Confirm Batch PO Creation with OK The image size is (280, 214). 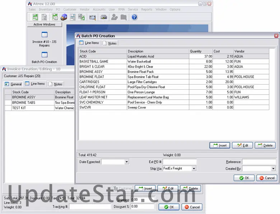pyautogui.click(x=244, y=178)
